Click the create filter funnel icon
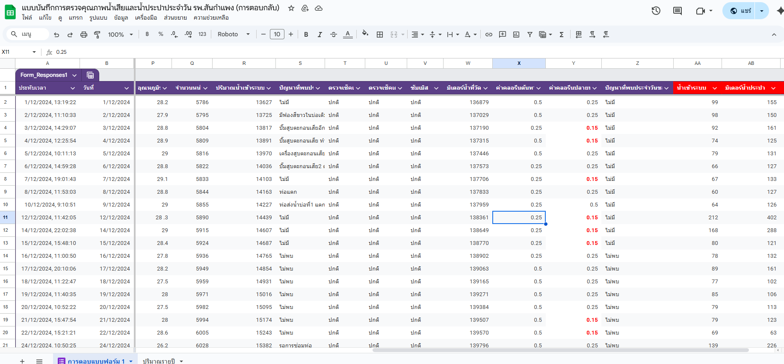This screenshot has height=364, width=784. point(530,35)
